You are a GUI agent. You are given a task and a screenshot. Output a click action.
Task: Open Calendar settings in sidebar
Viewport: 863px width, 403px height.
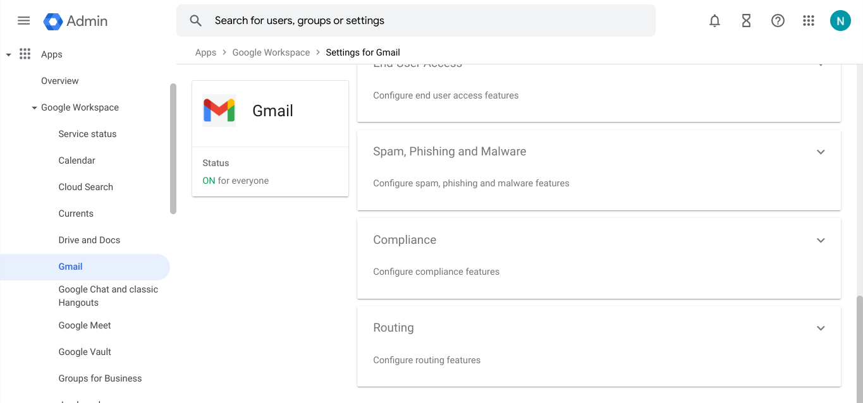click(x=77, y=160)
